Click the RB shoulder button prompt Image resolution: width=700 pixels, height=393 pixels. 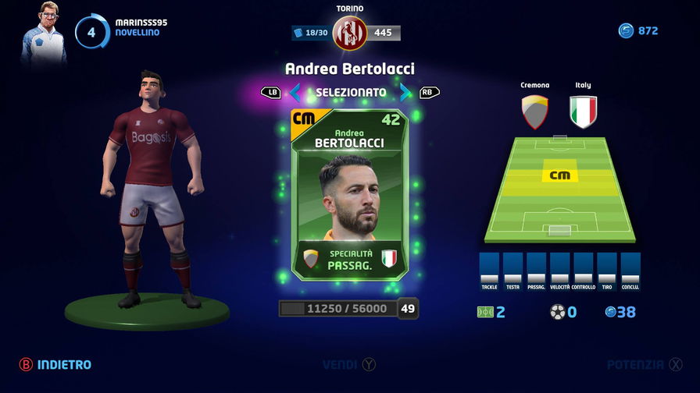429,92
